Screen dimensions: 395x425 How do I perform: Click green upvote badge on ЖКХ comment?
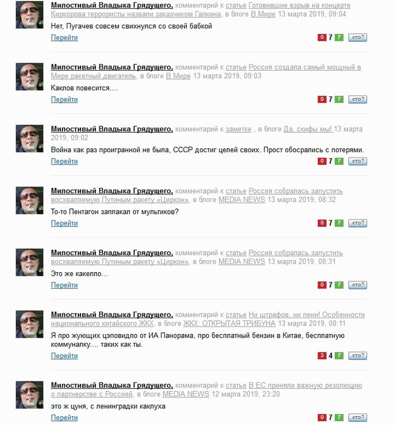click(339, 356)
